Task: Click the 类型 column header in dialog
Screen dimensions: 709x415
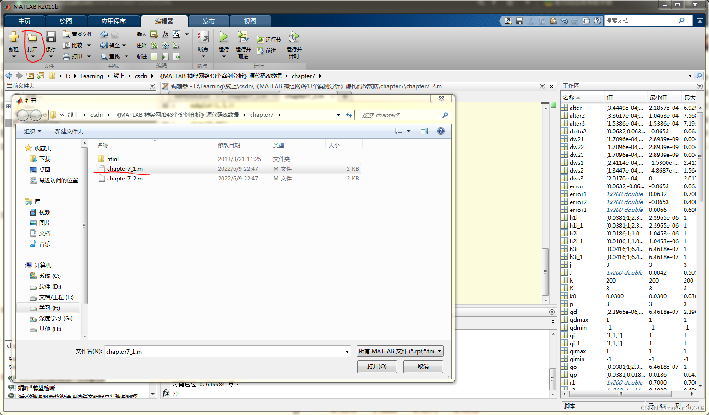Action: click(x=278, y=145)
